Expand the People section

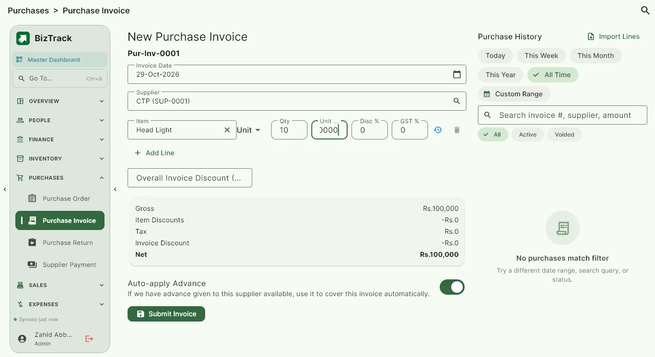[60, 120]
